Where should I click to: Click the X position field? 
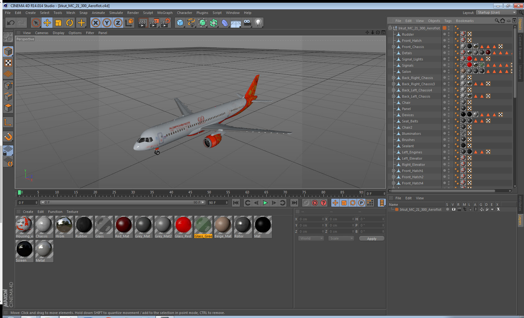(311, 219)
